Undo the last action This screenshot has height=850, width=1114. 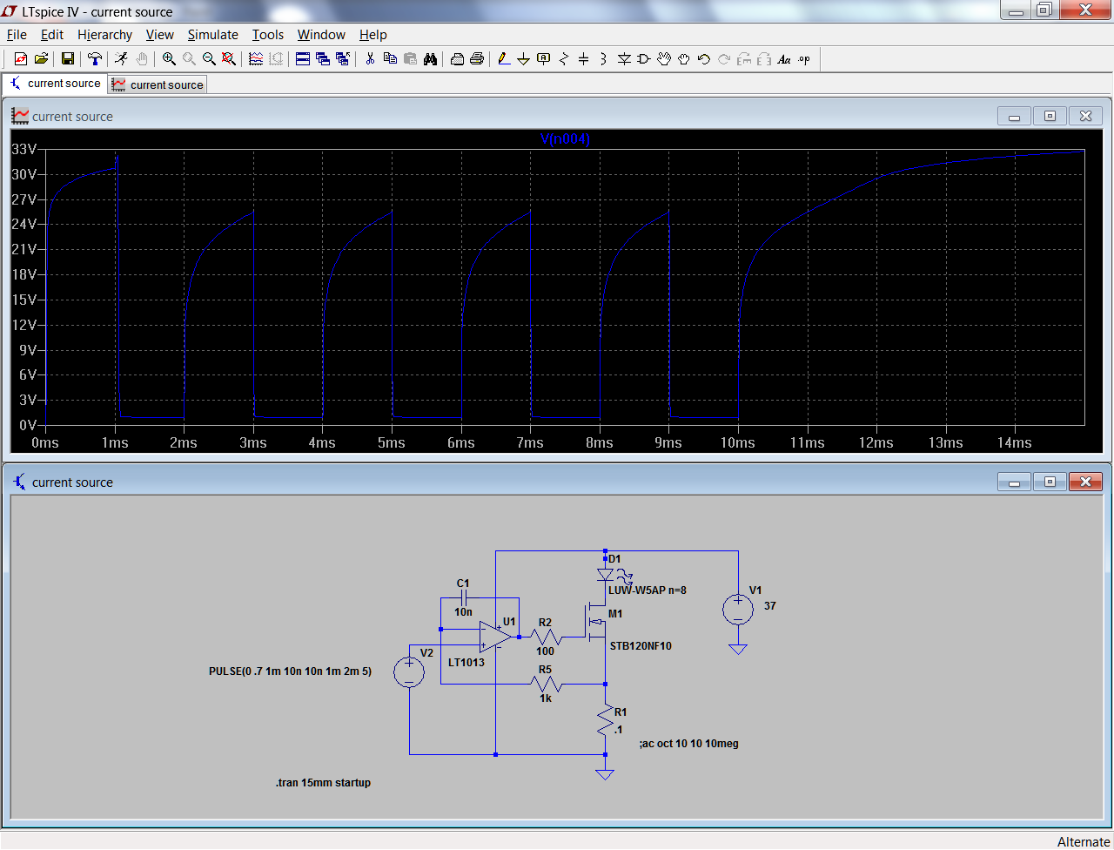pyautogui.click(x=704, y=59)
